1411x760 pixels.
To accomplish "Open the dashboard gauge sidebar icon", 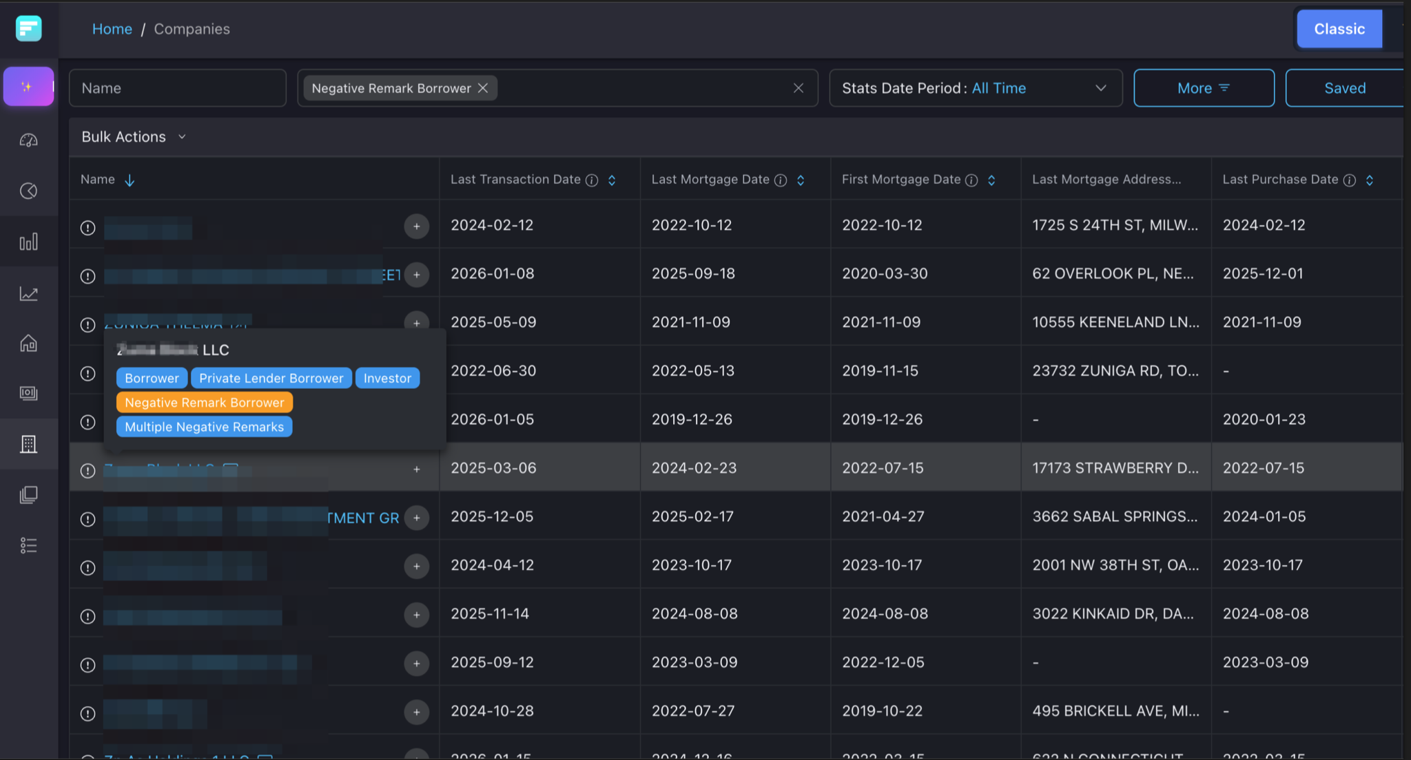I will pyautogui.click(x=28, y=140).
